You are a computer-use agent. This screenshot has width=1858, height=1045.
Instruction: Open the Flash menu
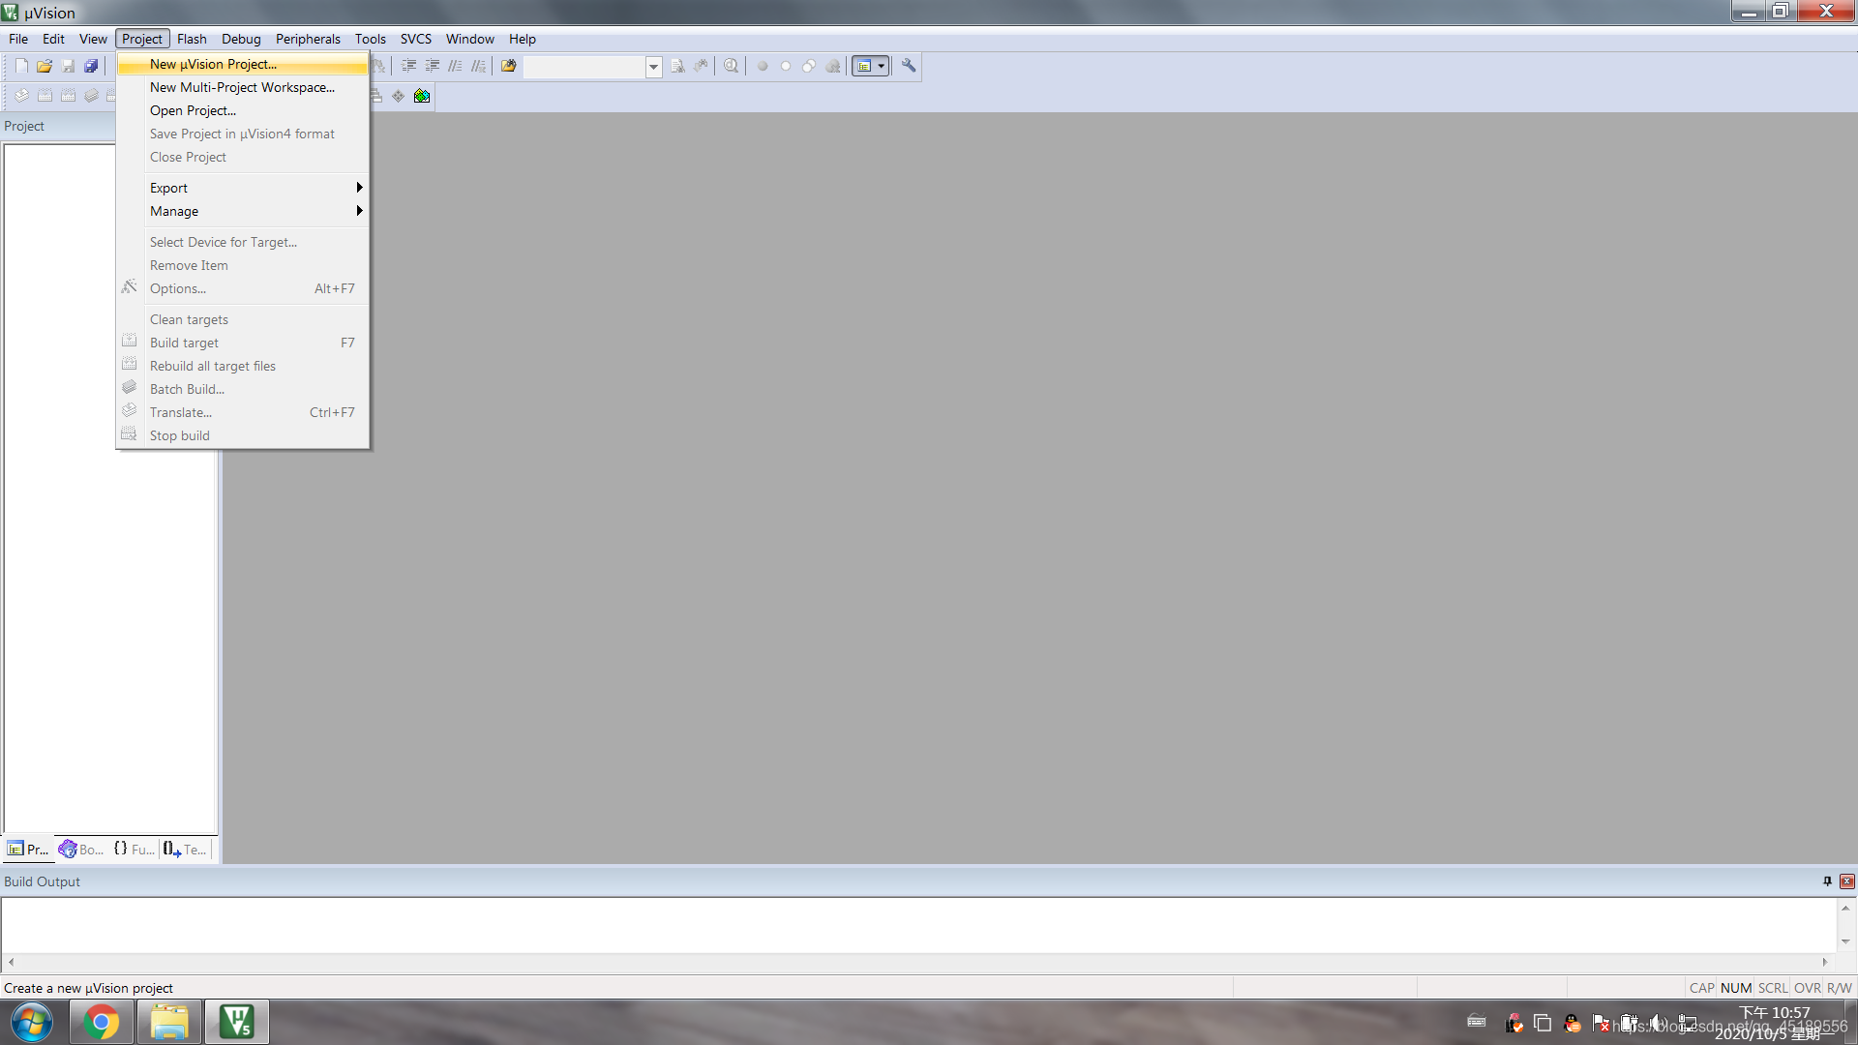[x=192, y=39]
